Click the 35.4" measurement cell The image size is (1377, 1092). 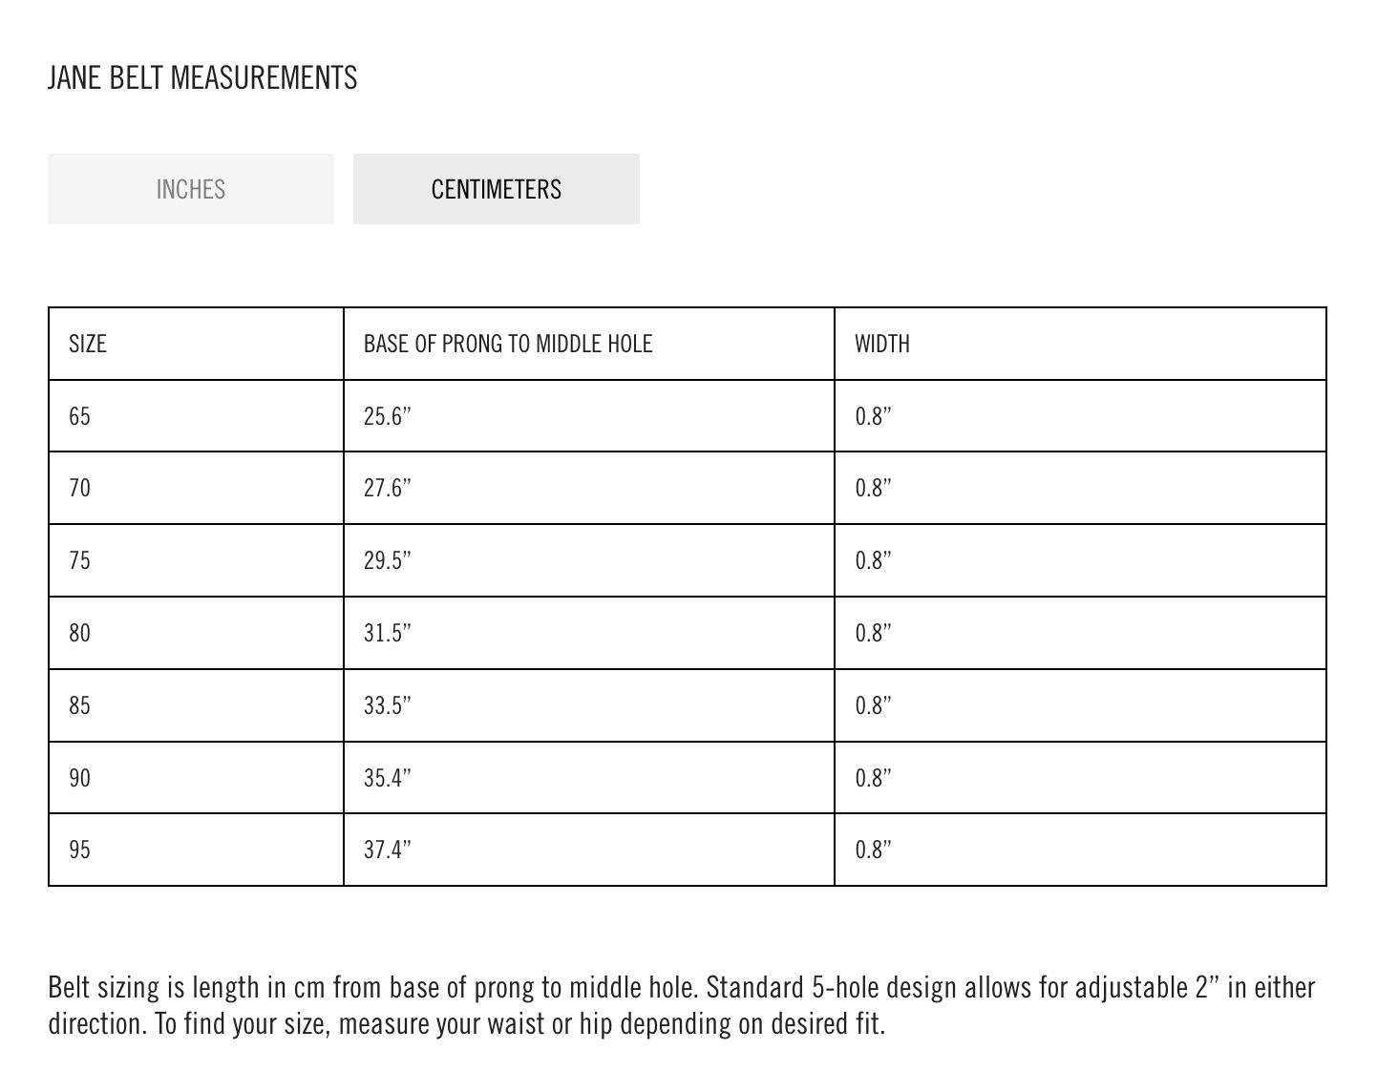point(589,778)
